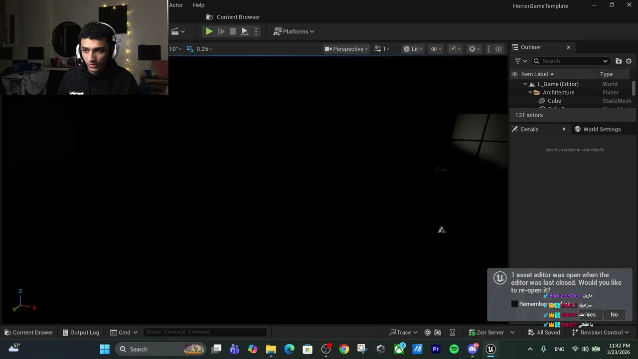Create new folder in Outliner

pyautogui.click(x=619, y=61)
